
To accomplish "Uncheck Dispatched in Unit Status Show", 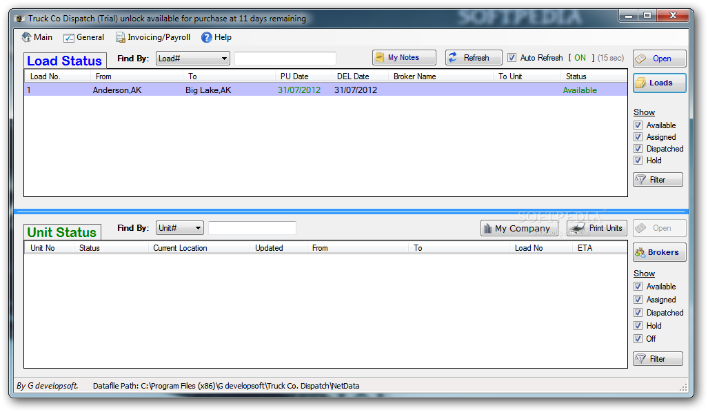I will point(638,313).
